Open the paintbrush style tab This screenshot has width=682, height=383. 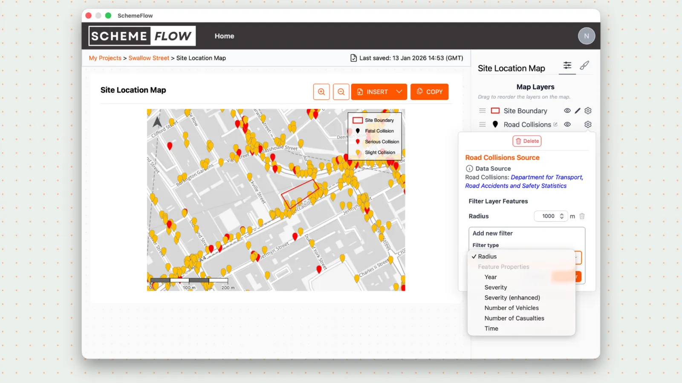tap(584, 65)
